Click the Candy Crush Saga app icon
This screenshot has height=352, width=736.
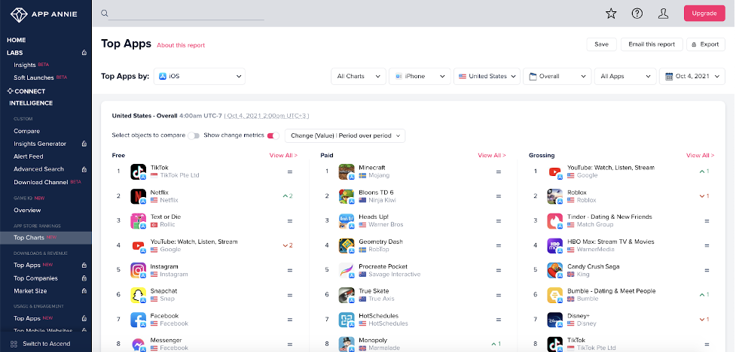554,271
